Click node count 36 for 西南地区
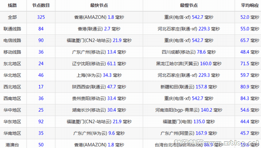The height and width of the screenshot is (148, 261). 41,98
